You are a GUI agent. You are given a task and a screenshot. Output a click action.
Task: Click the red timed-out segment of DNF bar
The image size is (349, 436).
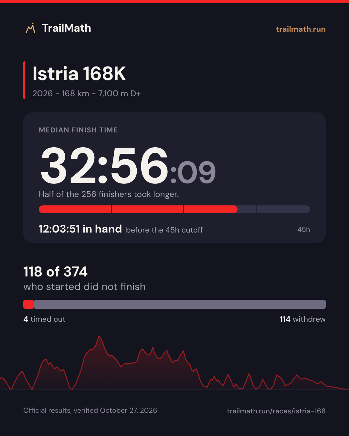28,304
